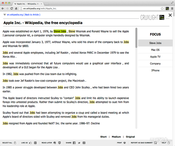Close the Cruxlight overlay with the X

(x=170, y=15)
